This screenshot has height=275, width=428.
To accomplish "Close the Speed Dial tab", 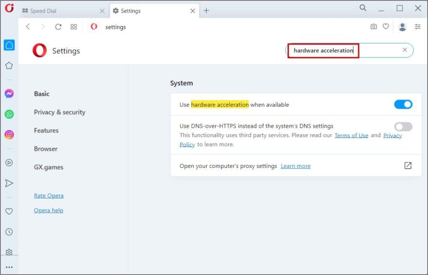I will click(102, 11).
